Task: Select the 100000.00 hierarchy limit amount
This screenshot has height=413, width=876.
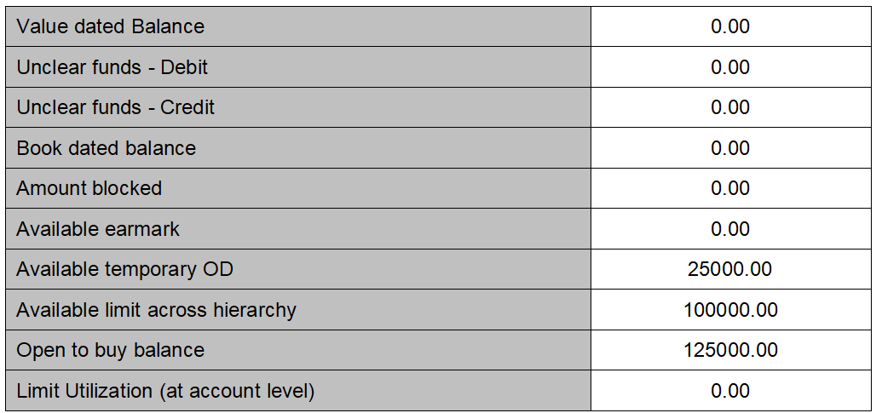Action: pos(730,310)
